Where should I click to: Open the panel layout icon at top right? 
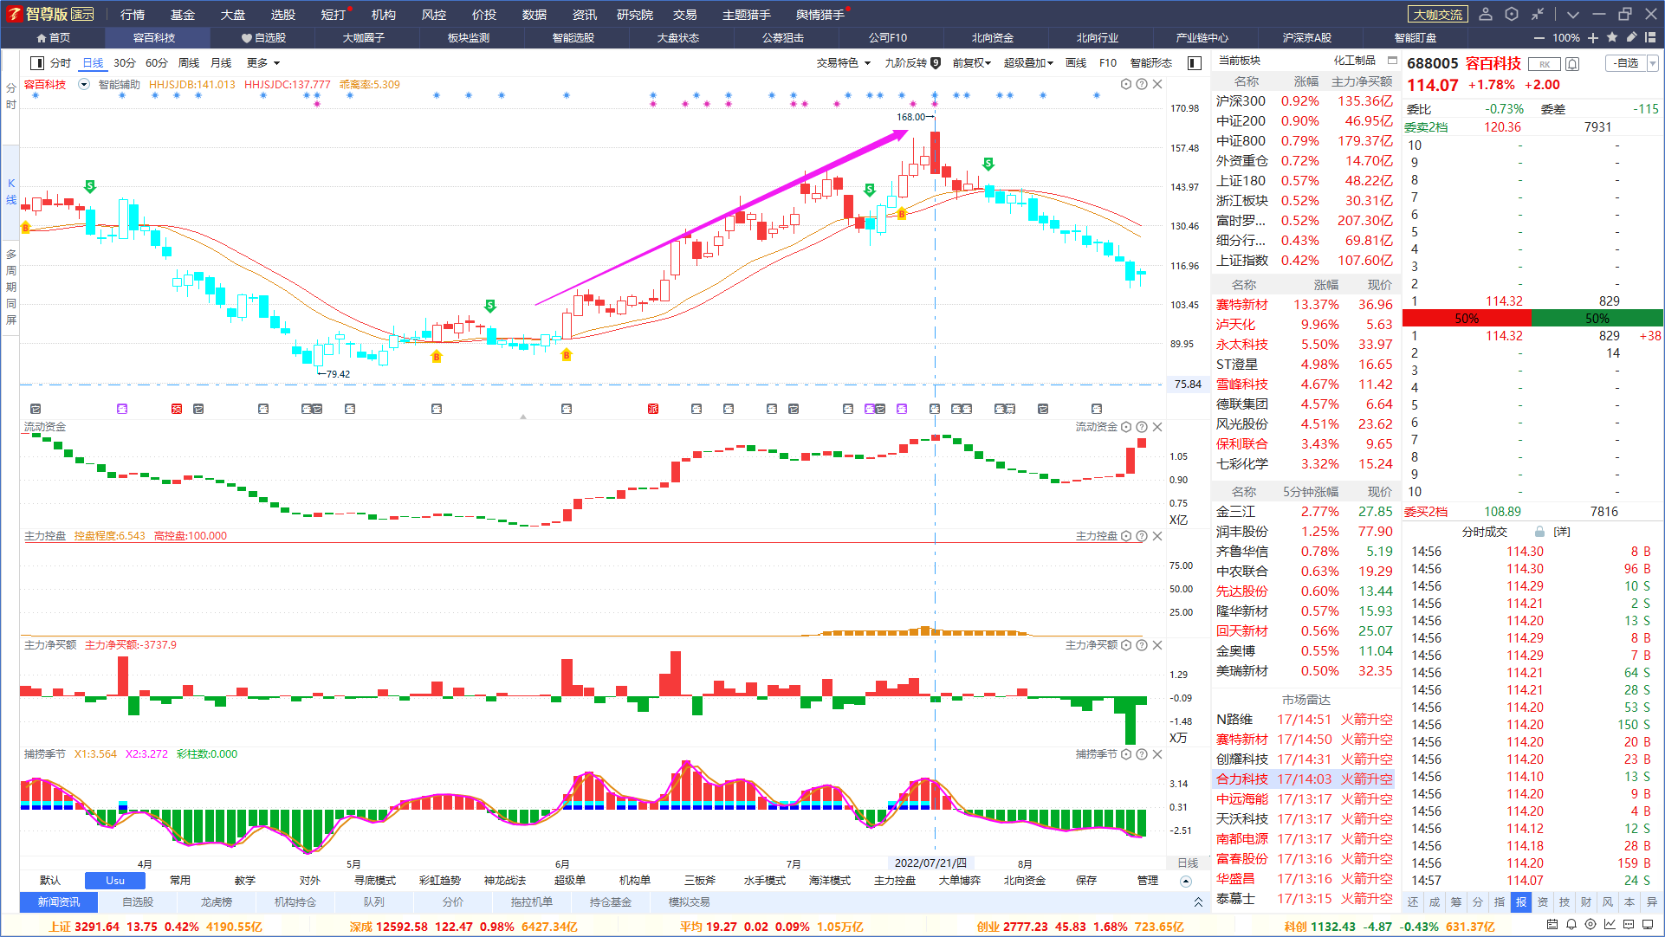tap(1650, 37)
